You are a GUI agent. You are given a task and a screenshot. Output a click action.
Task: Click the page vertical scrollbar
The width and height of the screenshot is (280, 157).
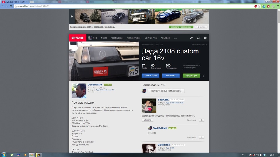(279, 18)
